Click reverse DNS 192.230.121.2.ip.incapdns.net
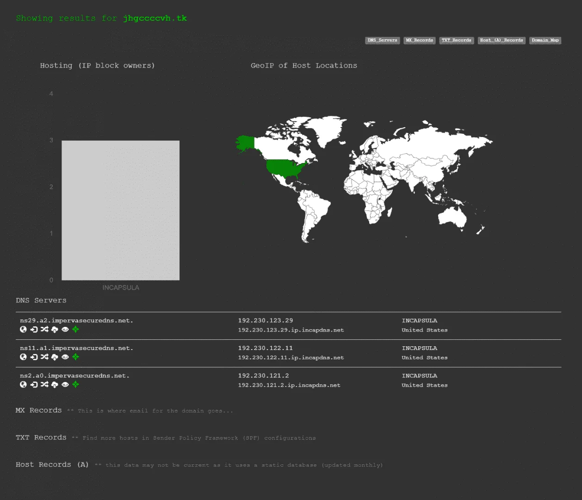The image size is (582, 500). [x=289, y=385]
